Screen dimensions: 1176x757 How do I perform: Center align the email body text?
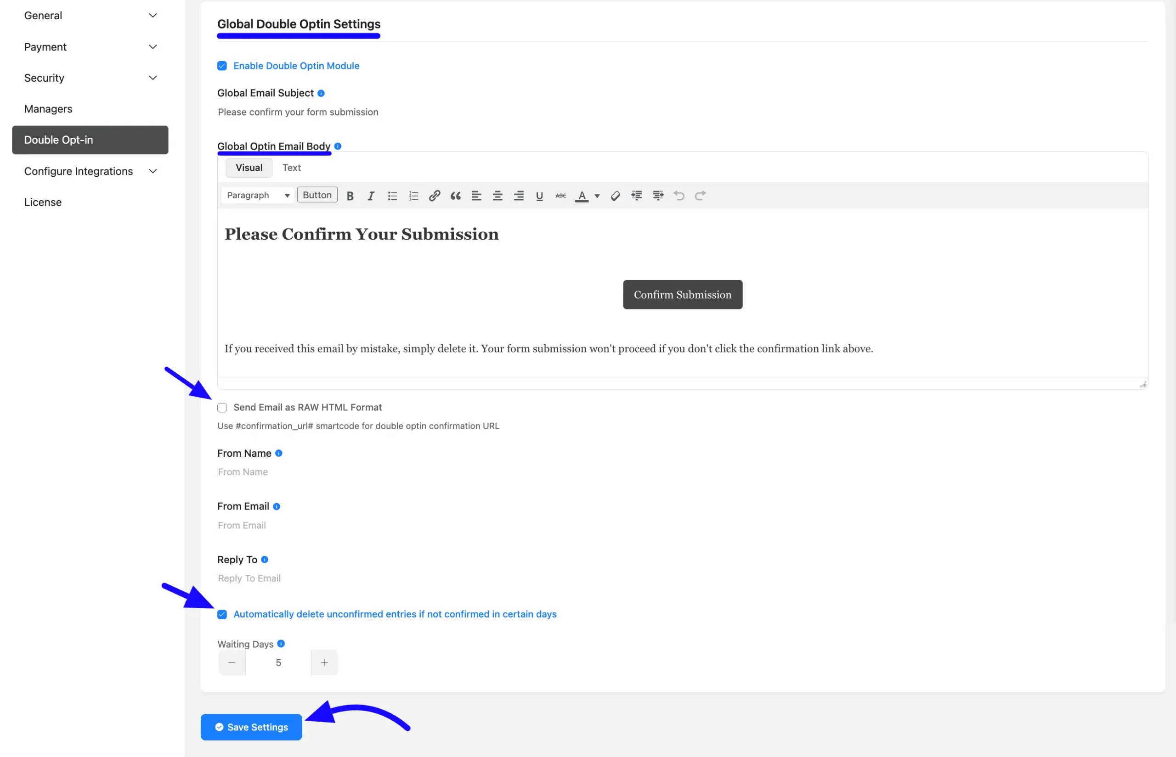coord(497,196)
